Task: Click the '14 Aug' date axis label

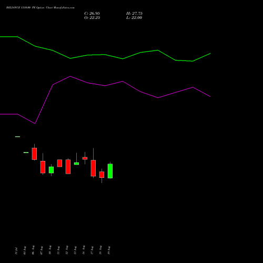Action: 84,250
